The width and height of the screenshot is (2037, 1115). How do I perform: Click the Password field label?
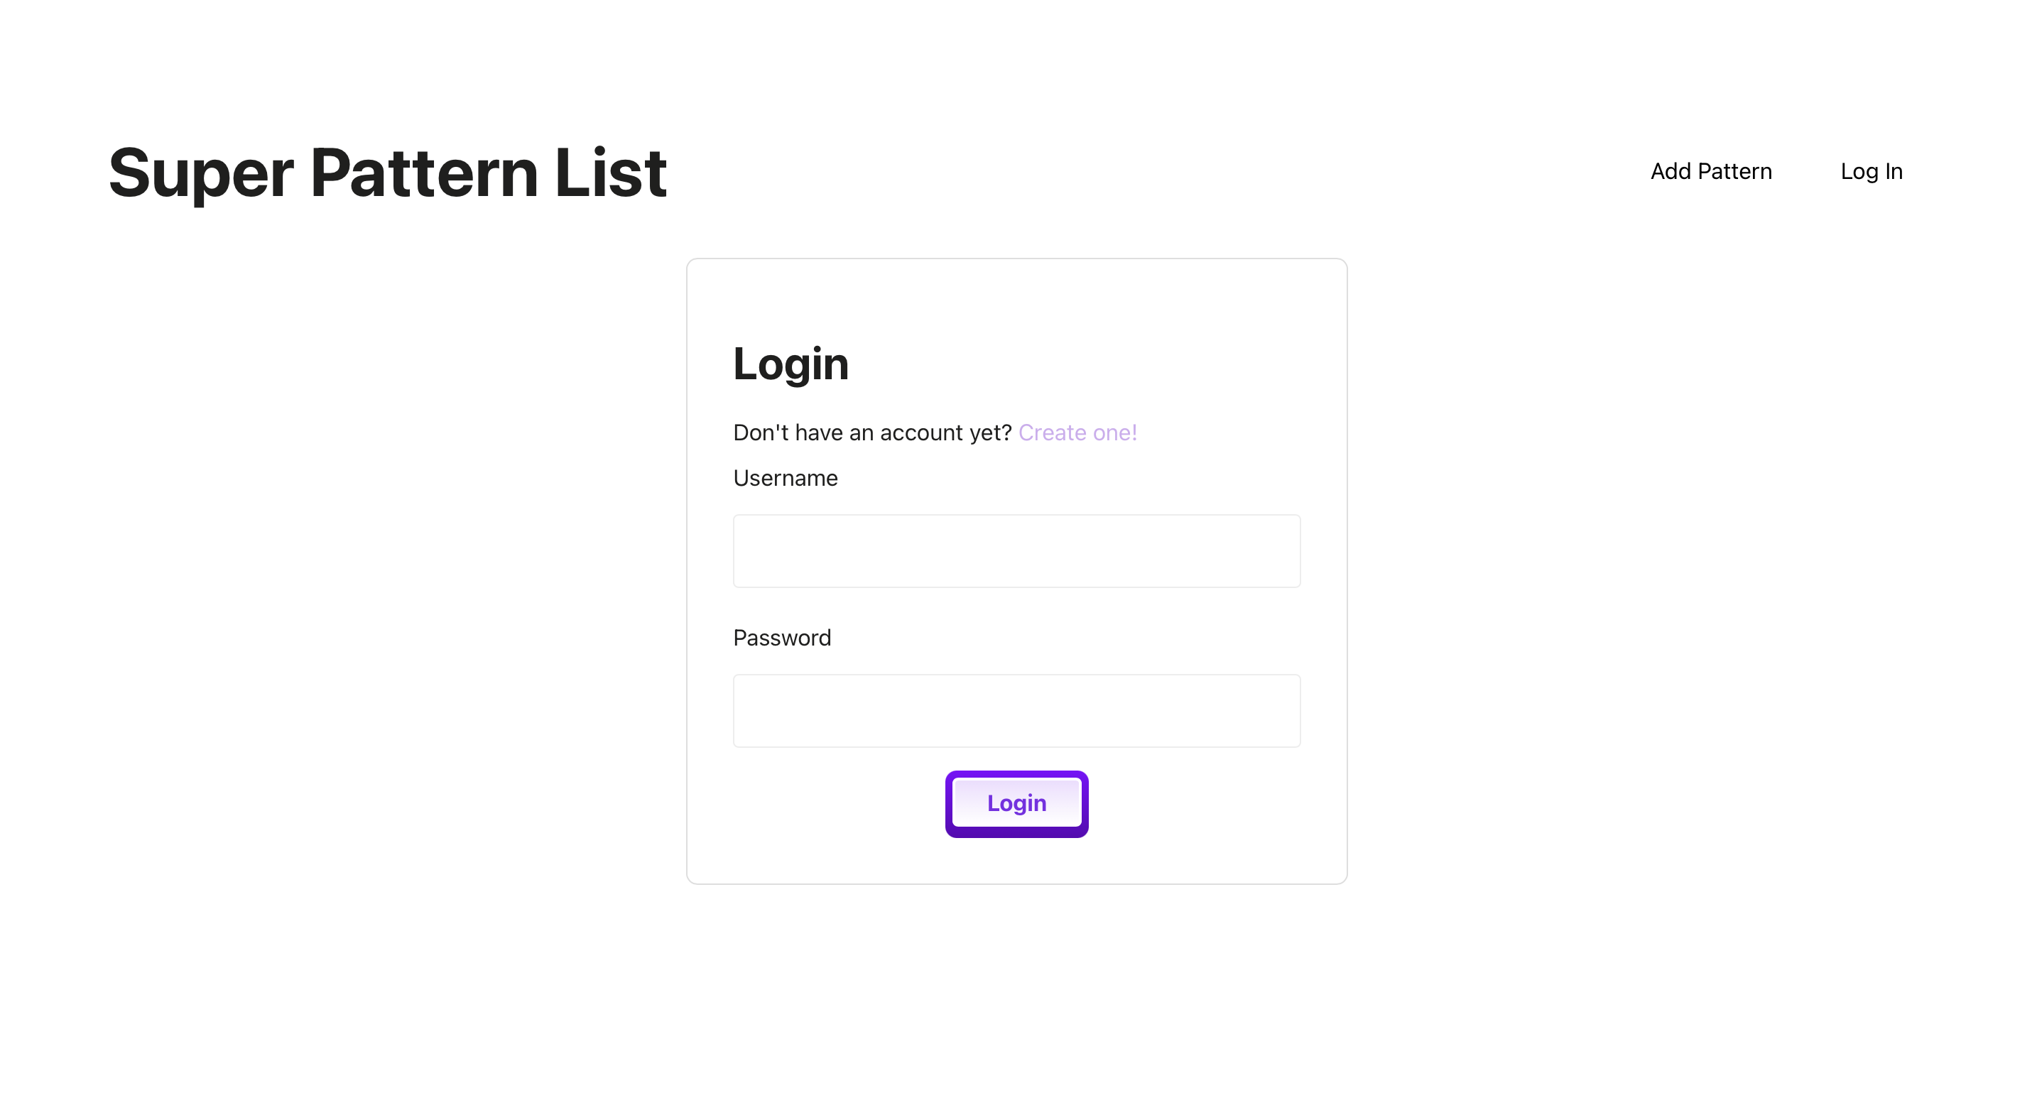coord(782,638)
